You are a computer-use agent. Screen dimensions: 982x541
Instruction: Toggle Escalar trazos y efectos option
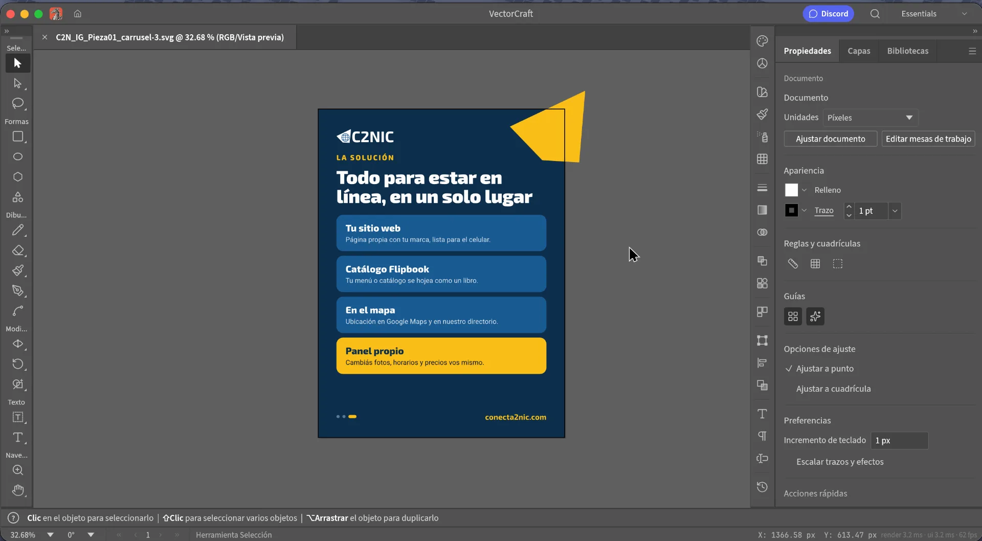click(840, 462)
